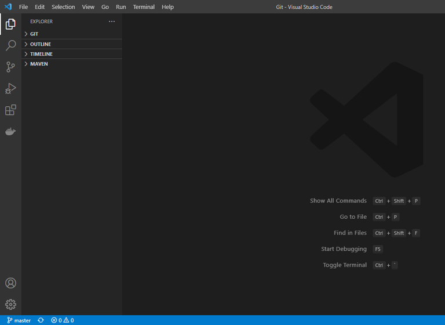Open the Run menu
The height and width of the screenshot is (325, 445).
point(121,7)
